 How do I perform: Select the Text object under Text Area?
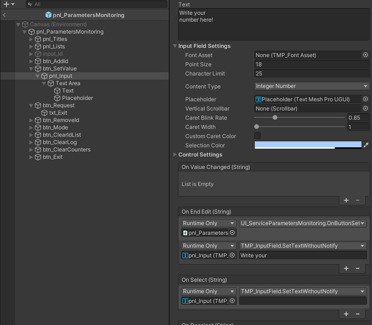(x=68, y=91)
